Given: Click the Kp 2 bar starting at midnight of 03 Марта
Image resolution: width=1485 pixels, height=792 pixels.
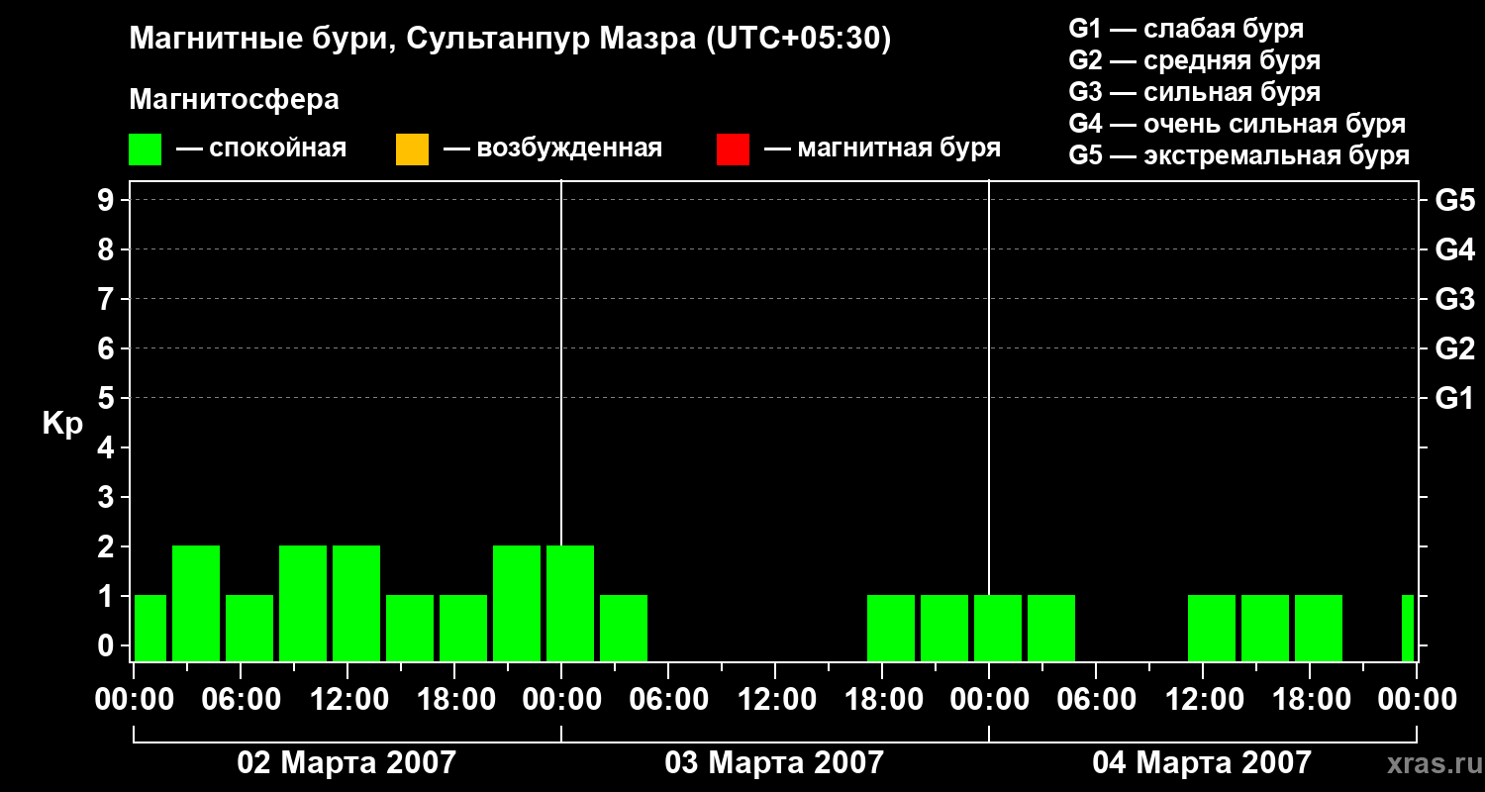Looking at the screenshot, I should click(570, 603).
